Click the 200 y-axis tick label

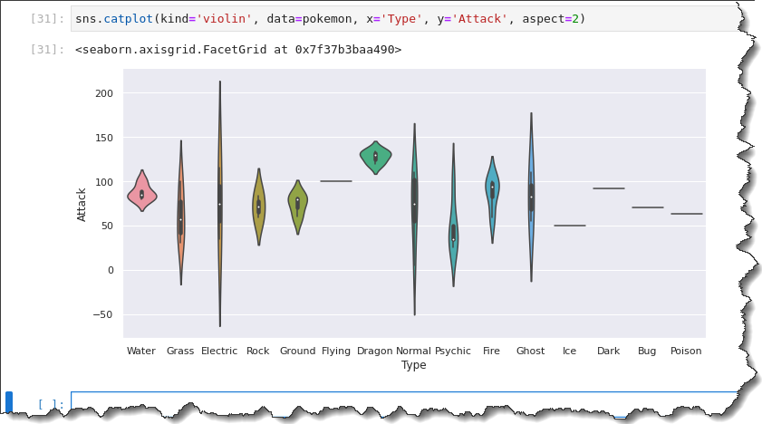[x=104, y=93]
